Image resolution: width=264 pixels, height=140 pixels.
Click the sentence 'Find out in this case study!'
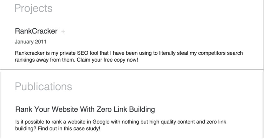[x=69, y=129]
